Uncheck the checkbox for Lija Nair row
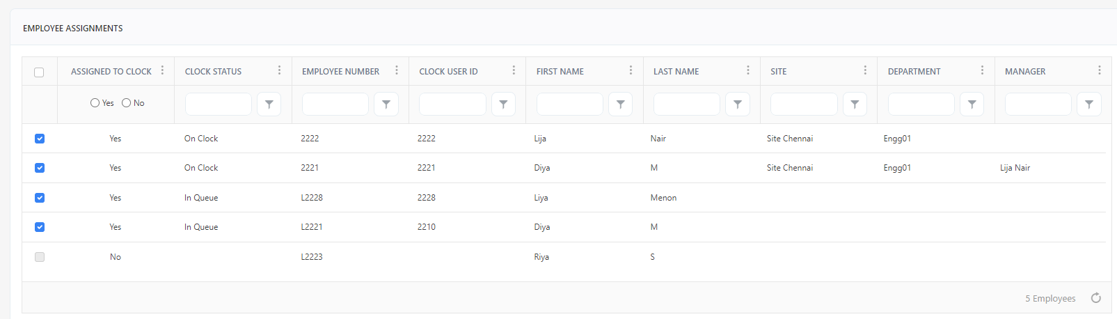1117x319 pixels. 40,139
